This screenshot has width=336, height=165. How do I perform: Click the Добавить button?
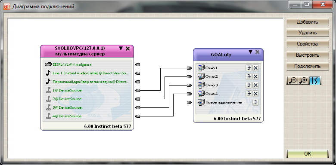pos(308,22)
